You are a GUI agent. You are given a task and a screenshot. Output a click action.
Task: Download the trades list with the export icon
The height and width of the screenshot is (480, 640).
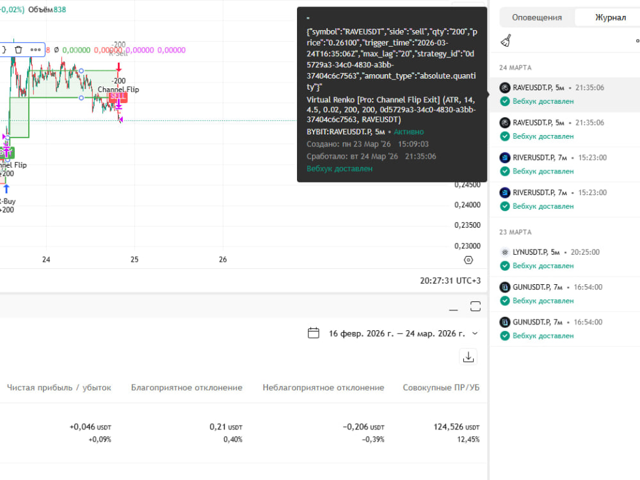pos(468,356)
